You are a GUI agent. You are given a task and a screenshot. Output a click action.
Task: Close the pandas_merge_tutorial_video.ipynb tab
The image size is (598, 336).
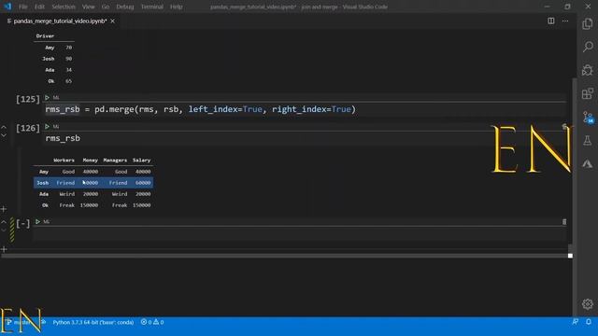[x=112, y=21]
